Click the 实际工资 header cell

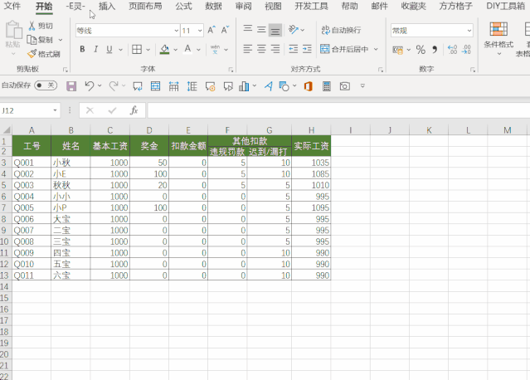pos(311,146)
